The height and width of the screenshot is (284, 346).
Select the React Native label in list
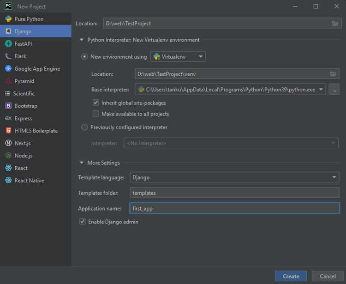click(x=29, y=181)
